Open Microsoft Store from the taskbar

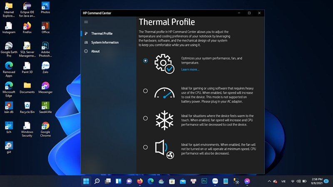(172, 181)
